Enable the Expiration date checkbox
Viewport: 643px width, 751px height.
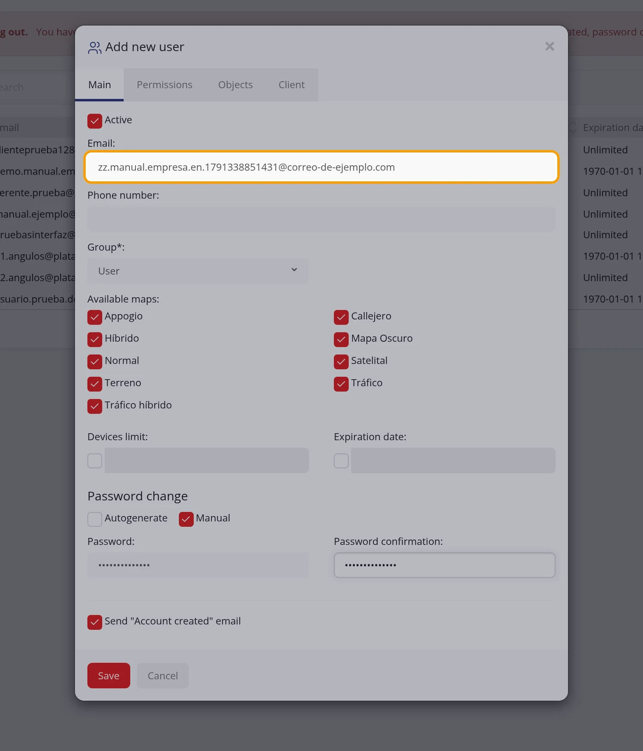[x=341, y=461]
